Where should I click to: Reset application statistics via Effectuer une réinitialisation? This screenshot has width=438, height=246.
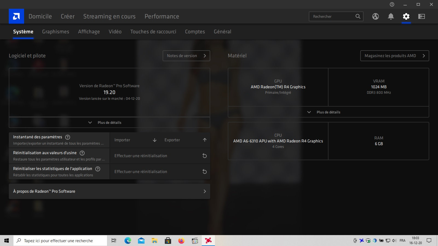(x=160, y=172)
